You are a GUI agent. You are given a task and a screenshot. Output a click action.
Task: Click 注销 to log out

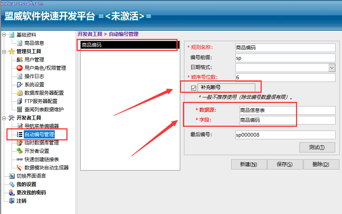pos(21,201)
